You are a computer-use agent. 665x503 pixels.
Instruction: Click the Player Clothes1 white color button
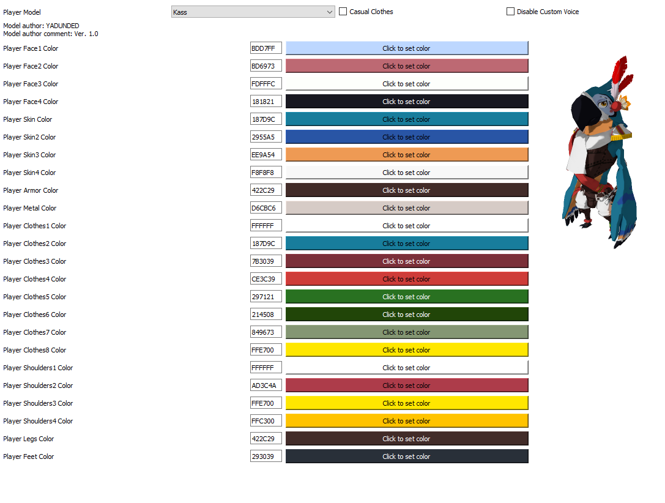coord(407,226)
